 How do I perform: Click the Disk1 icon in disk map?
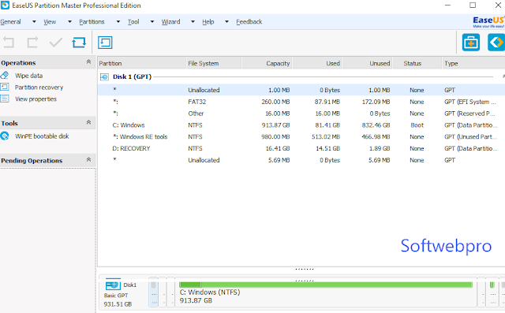pos(113,285)
